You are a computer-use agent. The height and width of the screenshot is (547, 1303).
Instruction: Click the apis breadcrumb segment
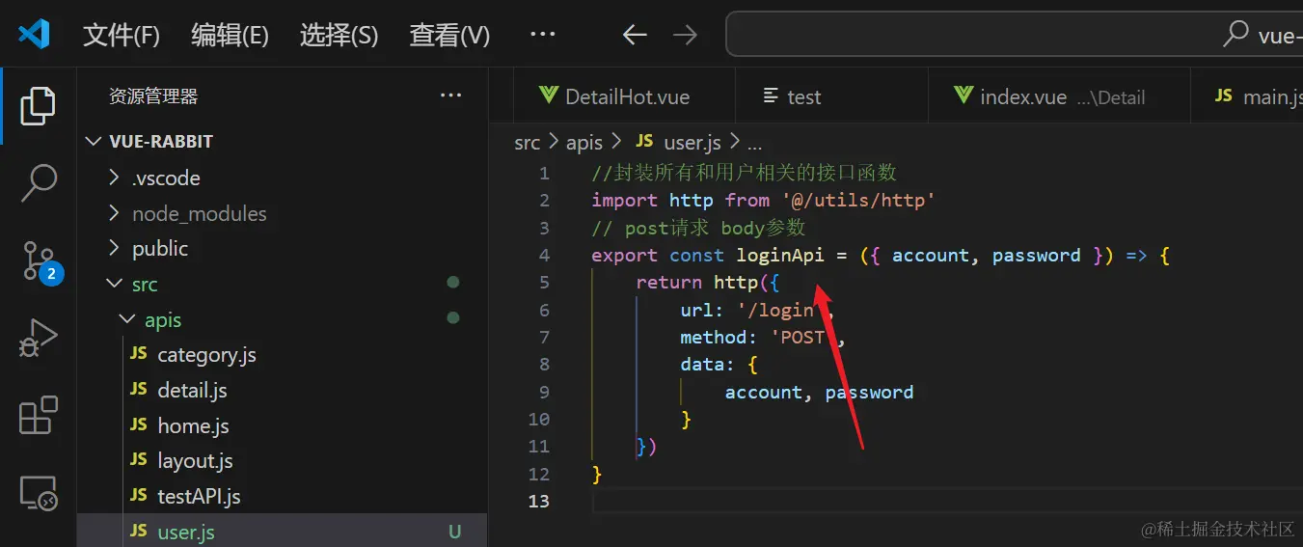[584, 143]
